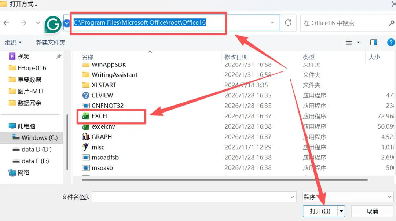The width and height of the screenshot is (396, 221).
Task: Select Windows (C:) drive
Action: click(32, 138)
